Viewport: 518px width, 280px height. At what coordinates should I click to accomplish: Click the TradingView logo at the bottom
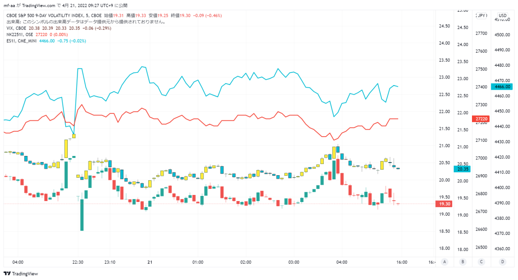[x=20, y=274]
